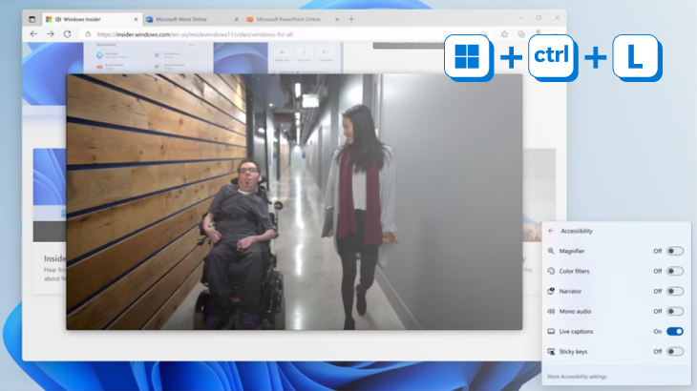
Task: Click the Accessibility panel heading
Action: tap(577, 231)
